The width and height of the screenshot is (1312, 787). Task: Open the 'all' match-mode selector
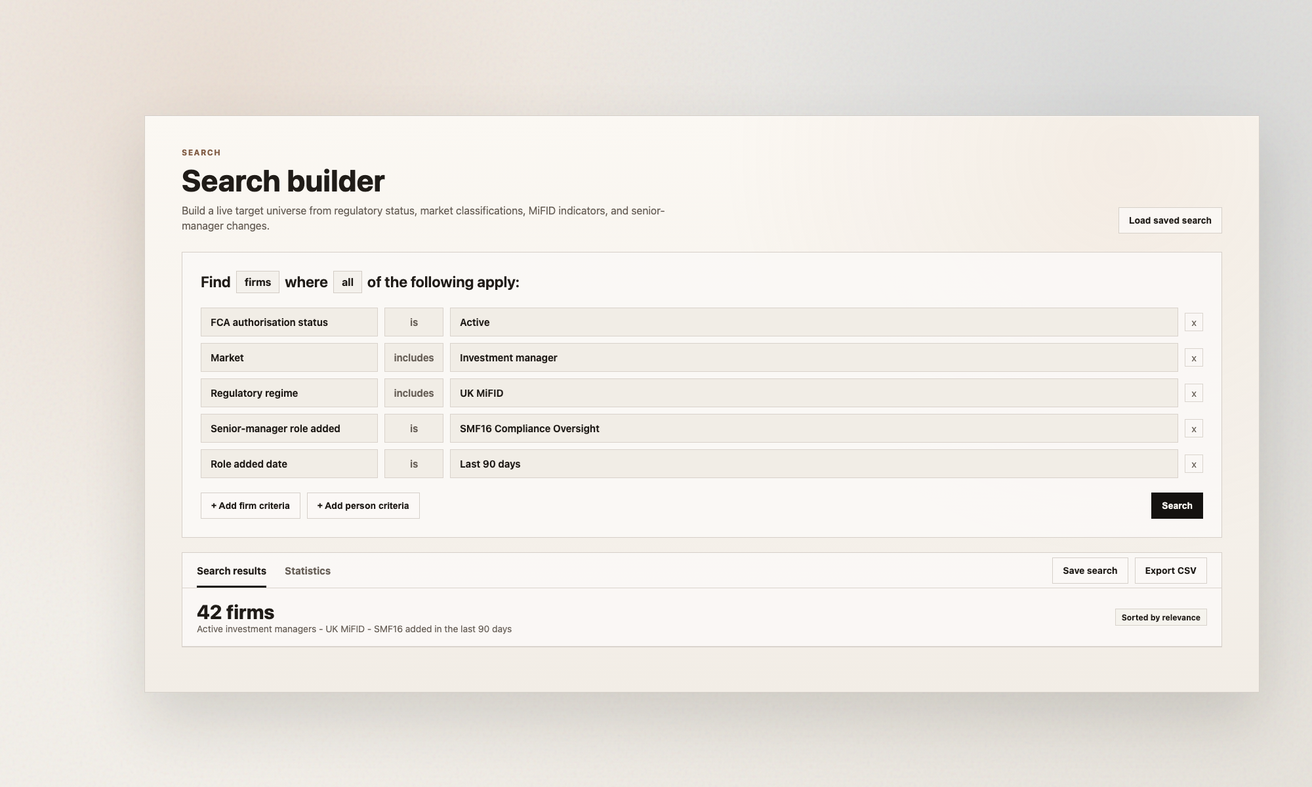[347, 282]
